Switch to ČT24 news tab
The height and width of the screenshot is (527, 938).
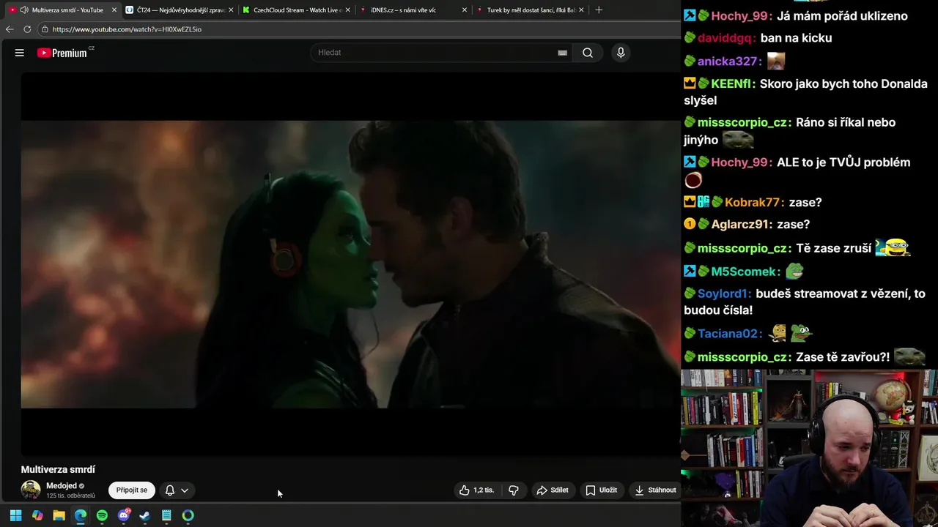(x=180, y=10)
